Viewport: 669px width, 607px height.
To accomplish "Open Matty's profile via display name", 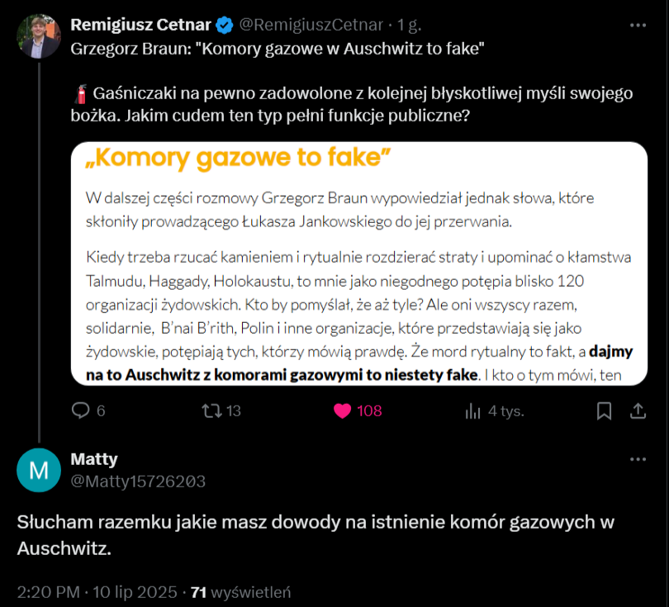I will click(94, 459).
